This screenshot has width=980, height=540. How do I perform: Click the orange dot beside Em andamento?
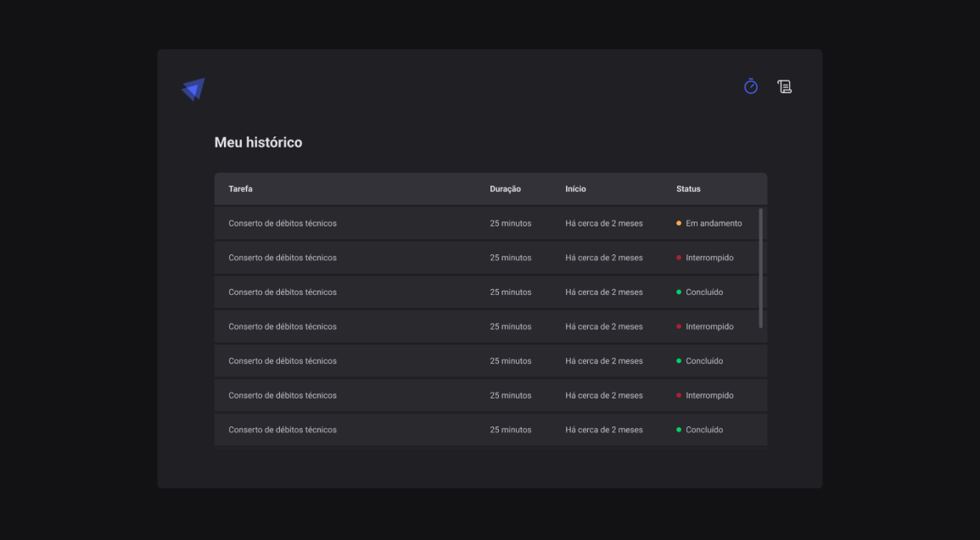tap(679, 223)
